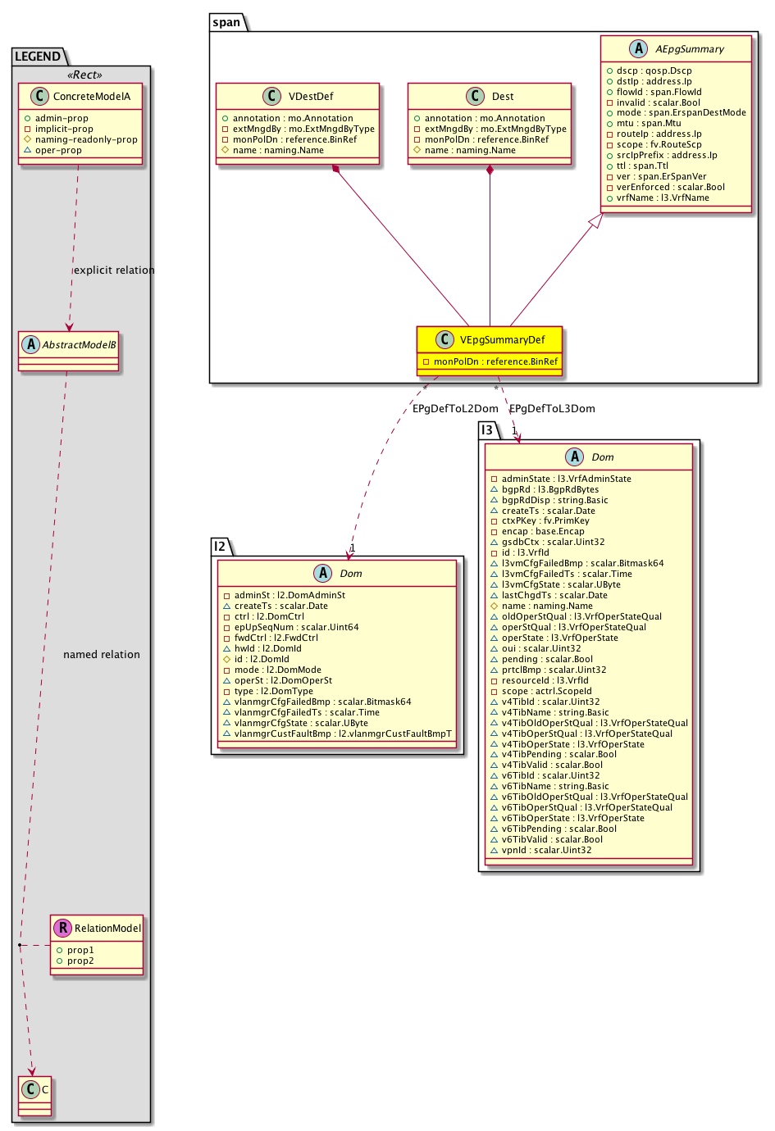Click the LEGEND tab label

tap(38, 56)
